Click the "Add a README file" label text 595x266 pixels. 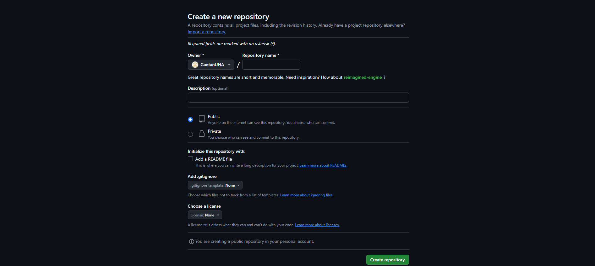(x=214, y=159)
